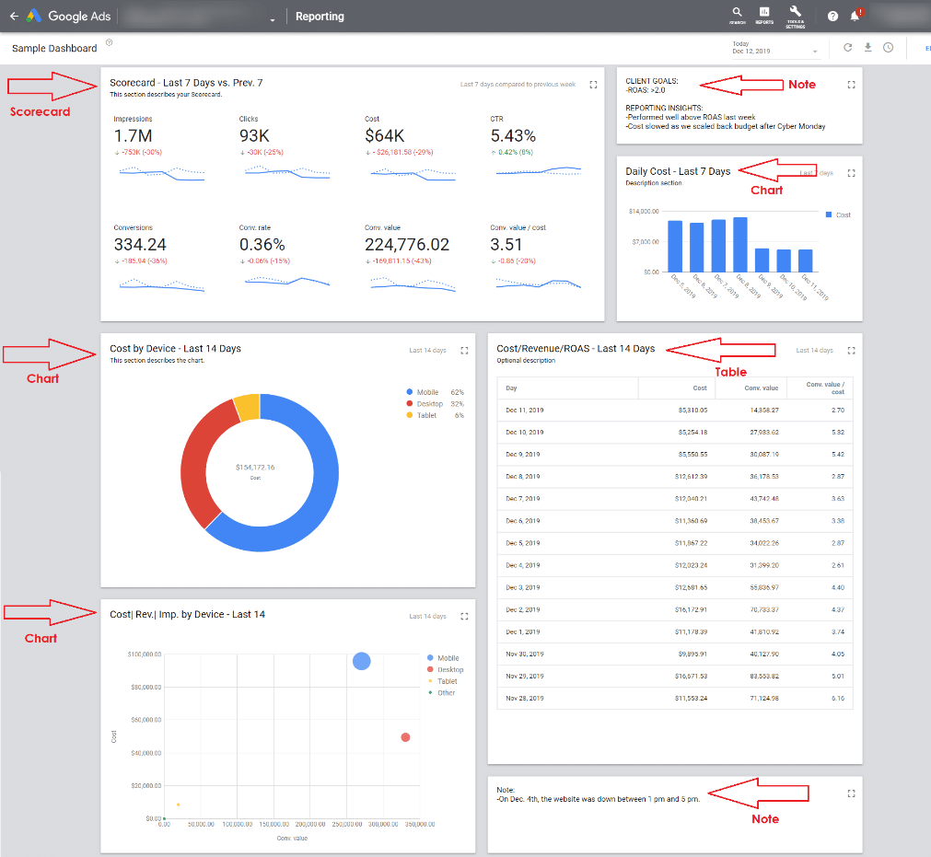
Task: Click help icon next to Sample Dashboard
Action: click(x=110, y=42)
